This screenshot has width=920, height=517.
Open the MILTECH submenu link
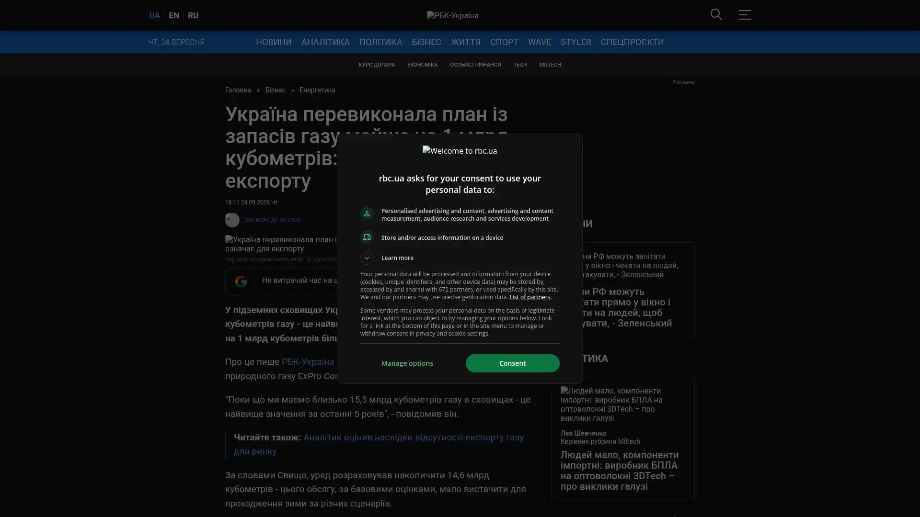click(550, 65)
